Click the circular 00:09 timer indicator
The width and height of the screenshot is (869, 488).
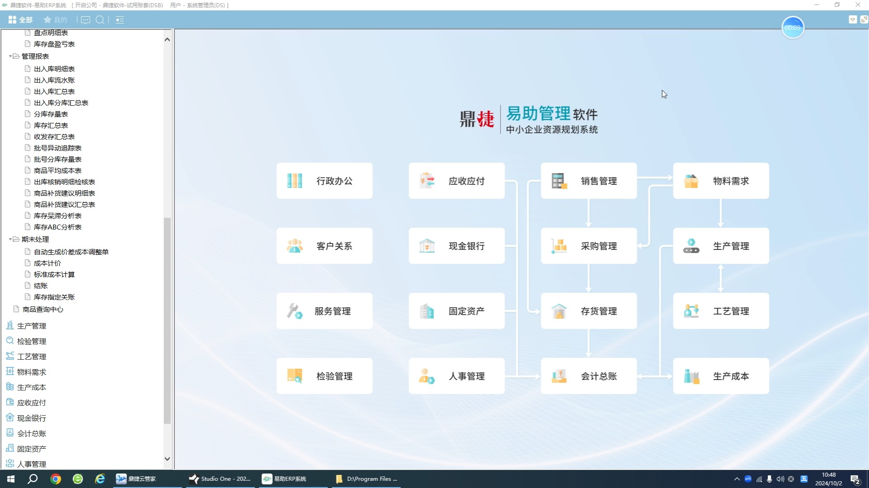(793, 27)
